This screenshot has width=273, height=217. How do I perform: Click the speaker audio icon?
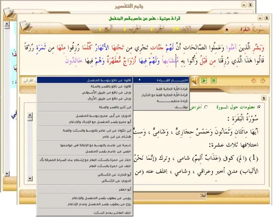pos(195,81)
